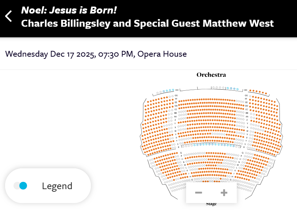This screenshot has height=210, width=297.
Task: Zoom in on the seat map
Action: pos(224,192)
